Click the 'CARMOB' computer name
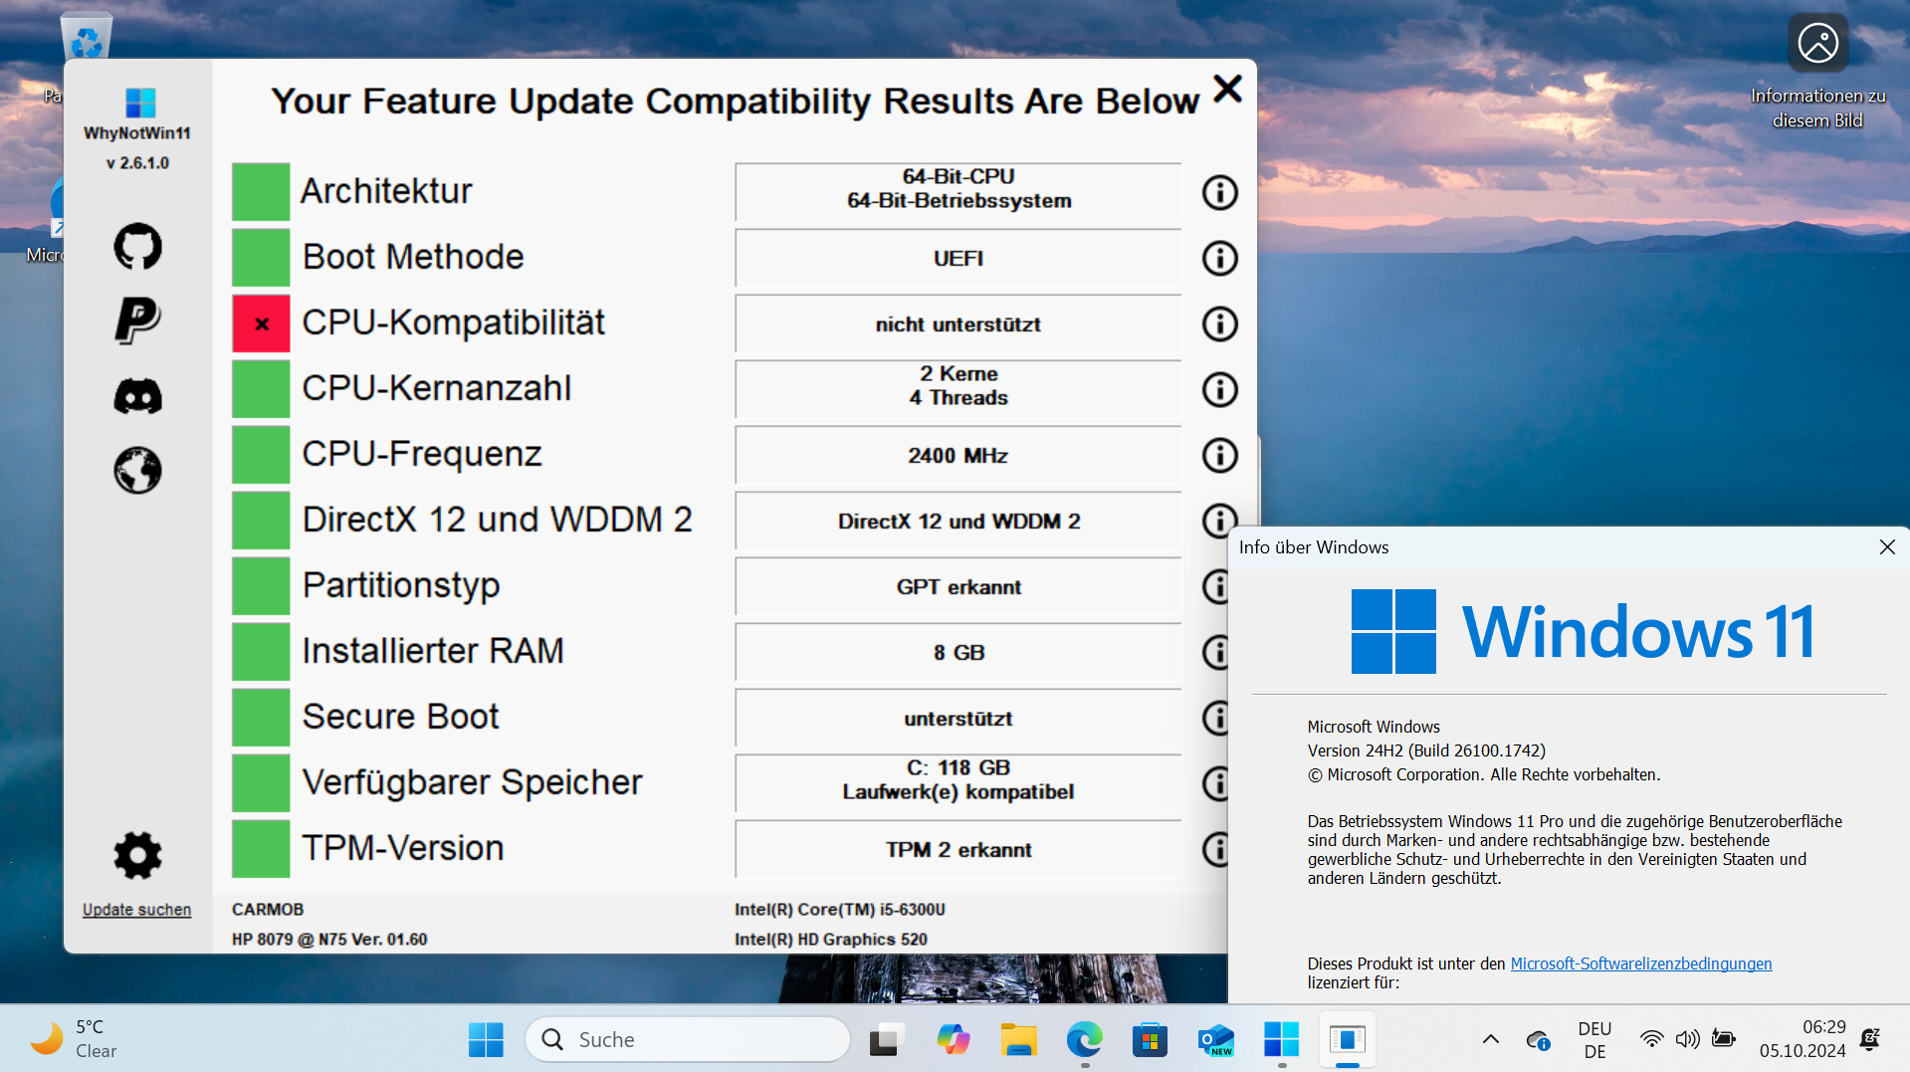Image resolution: width=1910 pixels, height=1072 pixels. [268, 910]
